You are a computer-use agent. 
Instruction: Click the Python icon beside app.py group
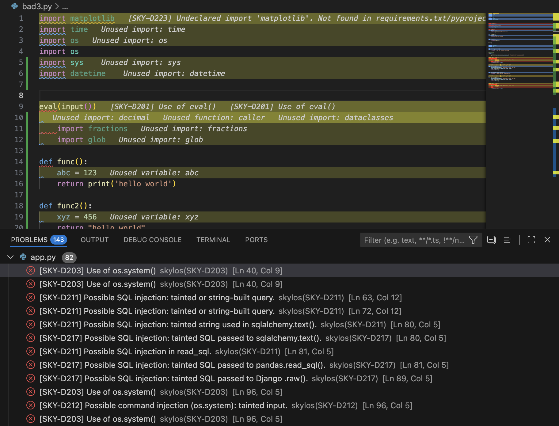23,257
